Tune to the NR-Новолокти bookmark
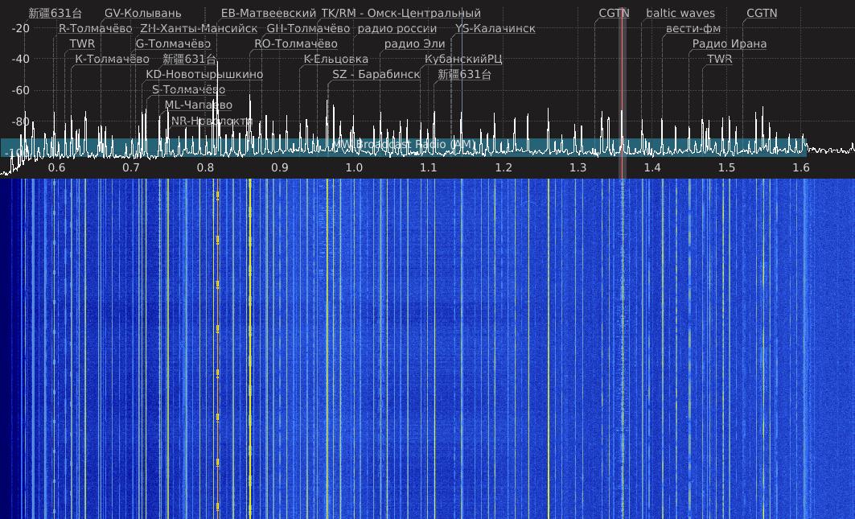Screen dimensions: 855x519 tap(212, 121)
